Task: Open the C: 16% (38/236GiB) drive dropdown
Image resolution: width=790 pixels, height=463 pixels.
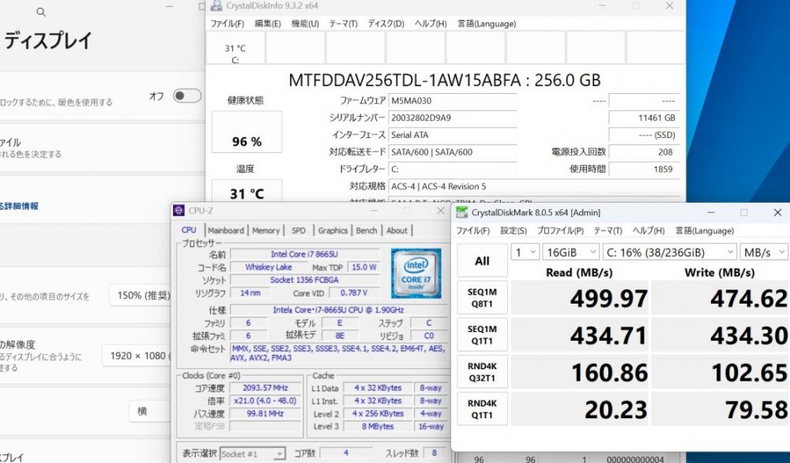Action: coord(670,252)
